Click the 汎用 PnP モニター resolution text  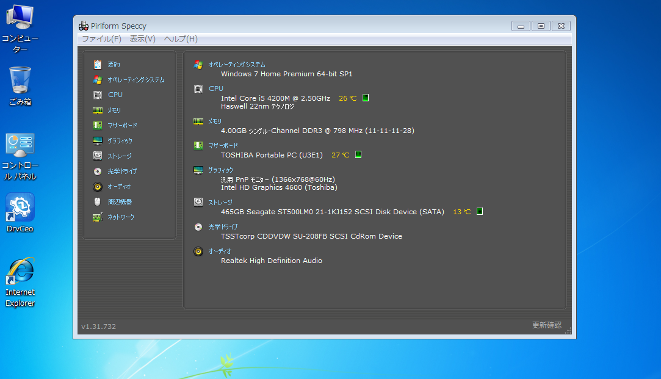click(278, 179)
